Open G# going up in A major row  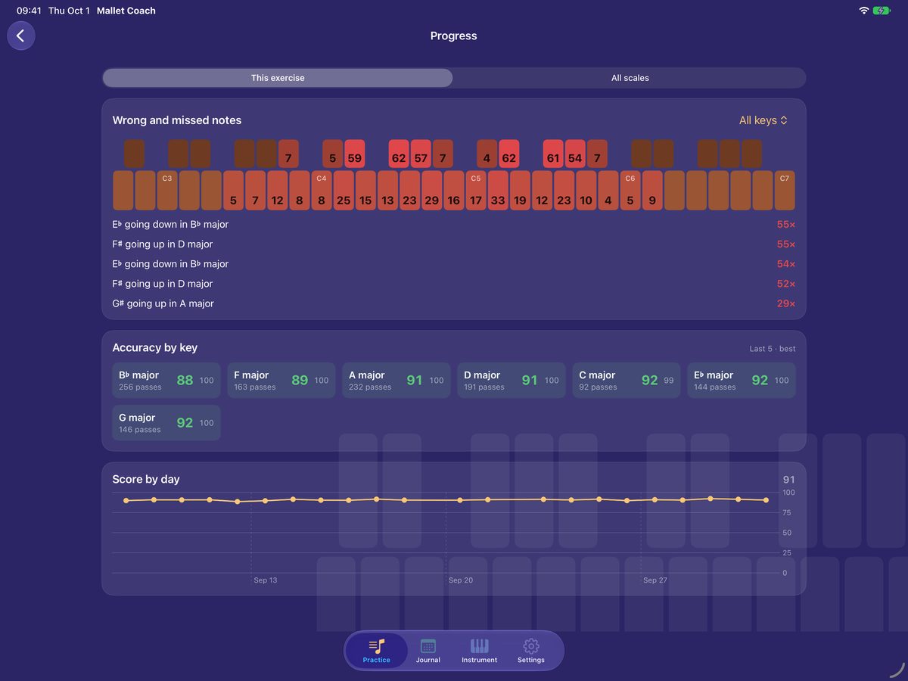454,303
